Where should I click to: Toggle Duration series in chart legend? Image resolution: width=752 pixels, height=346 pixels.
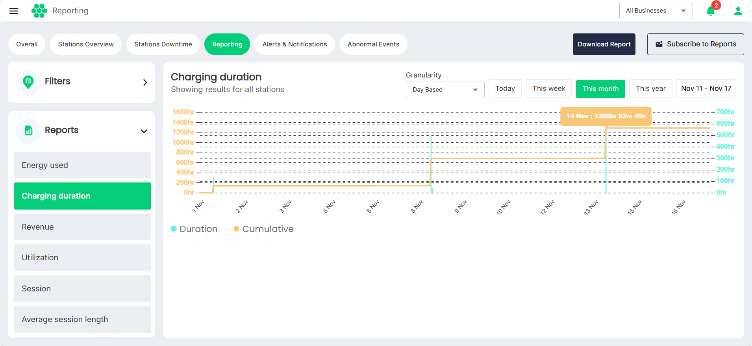pos(194,229)
